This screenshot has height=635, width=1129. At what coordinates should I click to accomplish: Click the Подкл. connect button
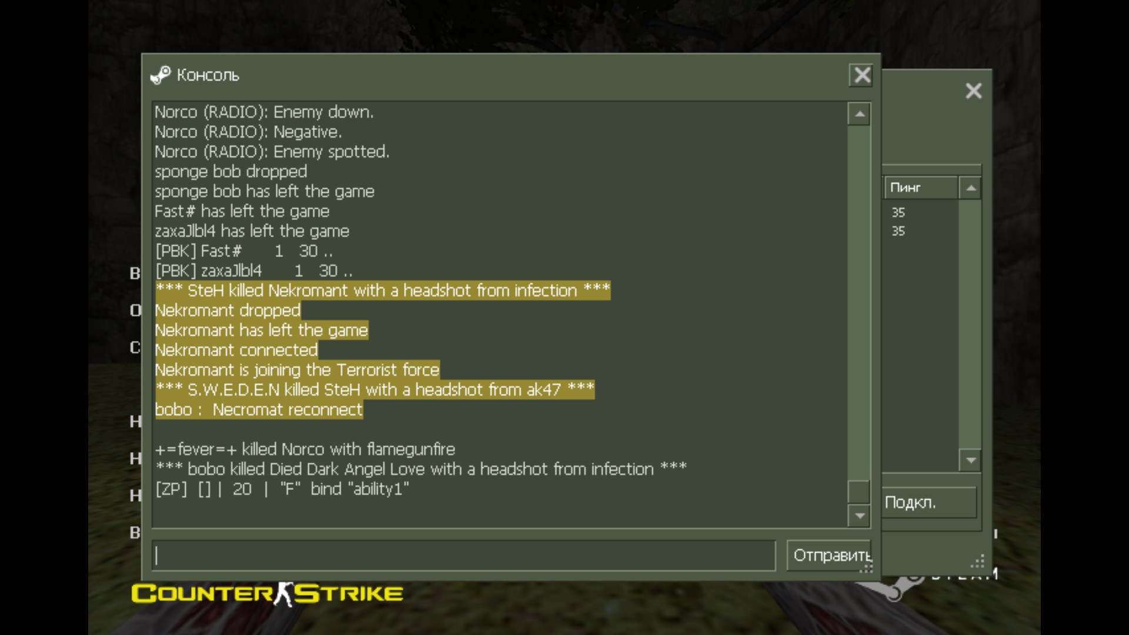pos(929,503)
